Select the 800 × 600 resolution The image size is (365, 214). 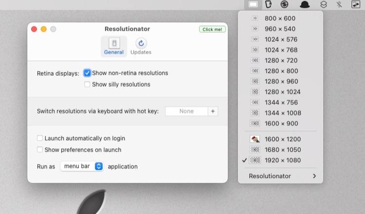coord(280,18)
